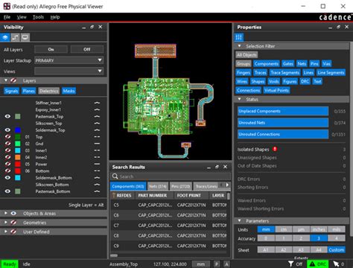
Task: Click the blue Soldermask_Top color swatch
Action: pos(18,130)
